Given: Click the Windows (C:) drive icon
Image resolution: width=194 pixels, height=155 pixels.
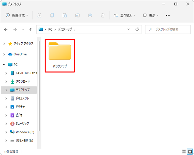Looking at the screenshot, I should coord(12,132).
